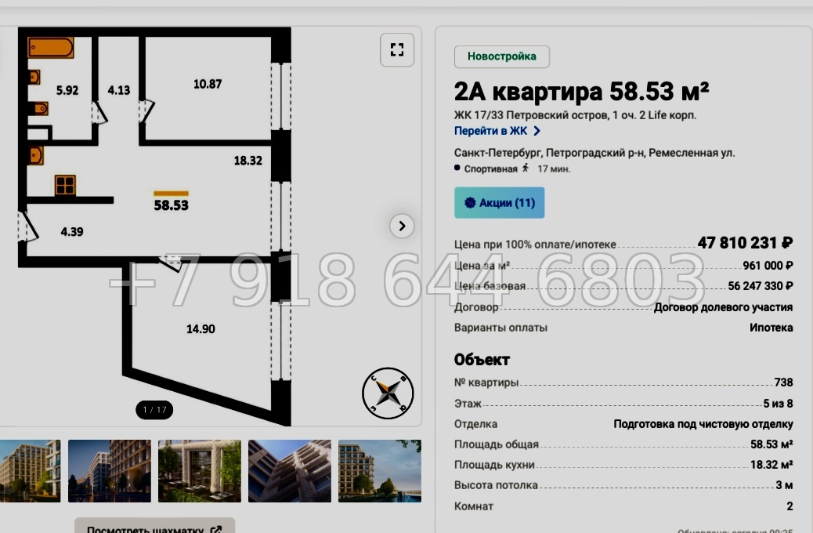
Task: Click the Санкт-Петербург address line
Action: pyautogui.click(x=594, y=153)
